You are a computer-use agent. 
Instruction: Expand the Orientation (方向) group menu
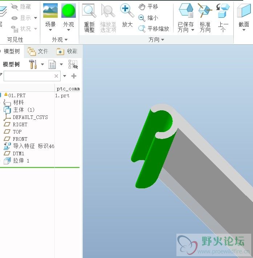pos(156,40)
